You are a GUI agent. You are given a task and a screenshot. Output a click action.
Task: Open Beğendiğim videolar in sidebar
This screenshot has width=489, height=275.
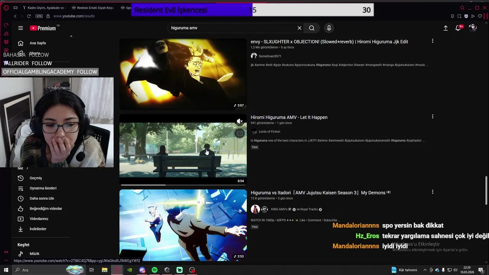click(x=46, y=209)
